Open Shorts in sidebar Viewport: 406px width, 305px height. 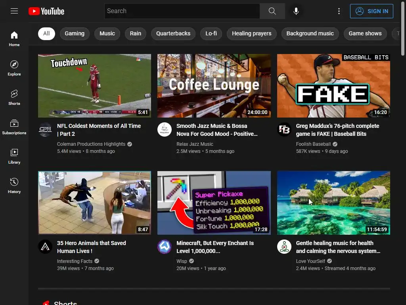tap(14, 97)
